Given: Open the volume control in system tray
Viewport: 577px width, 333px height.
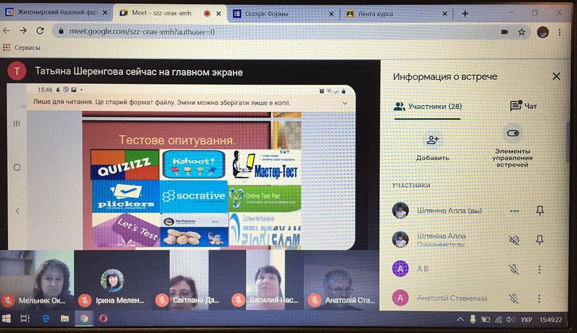Looking at the screenshot, I should pyautogui.click(x=510, y=319).
